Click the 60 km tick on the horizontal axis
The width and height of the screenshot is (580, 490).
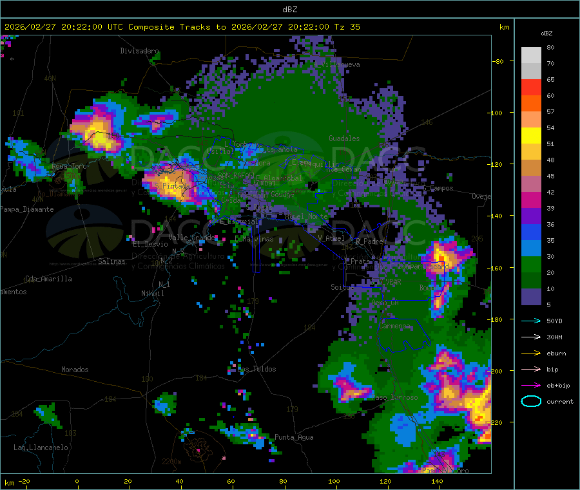click(x=231, y=481)
